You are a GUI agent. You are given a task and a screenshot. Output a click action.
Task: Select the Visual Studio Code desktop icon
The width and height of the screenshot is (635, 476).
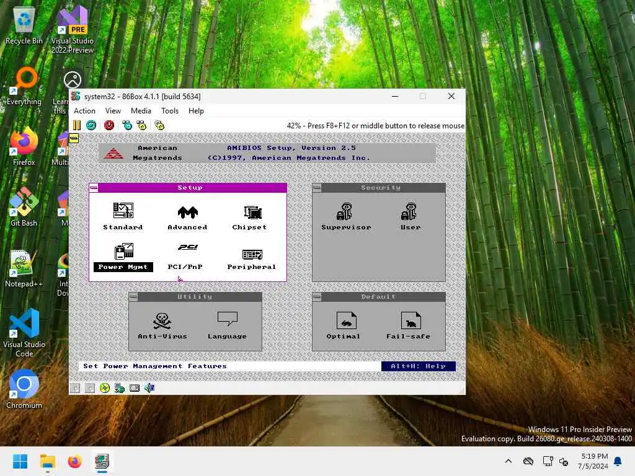[24, 333]
